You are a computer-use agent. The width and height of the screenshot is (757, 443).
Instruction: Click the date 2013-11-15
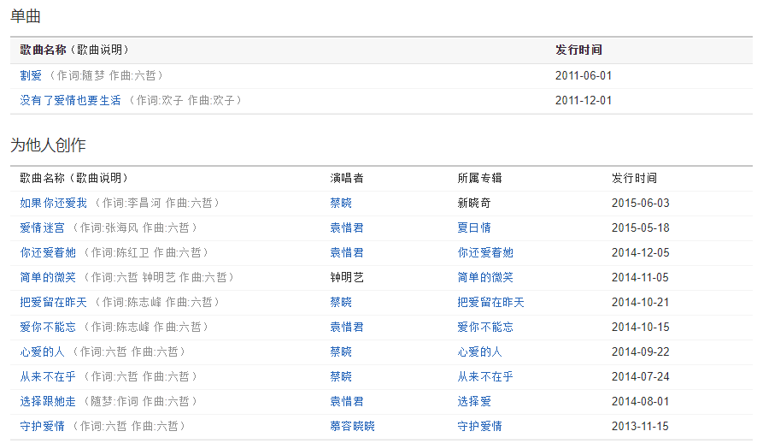click(x=640, y=426)
